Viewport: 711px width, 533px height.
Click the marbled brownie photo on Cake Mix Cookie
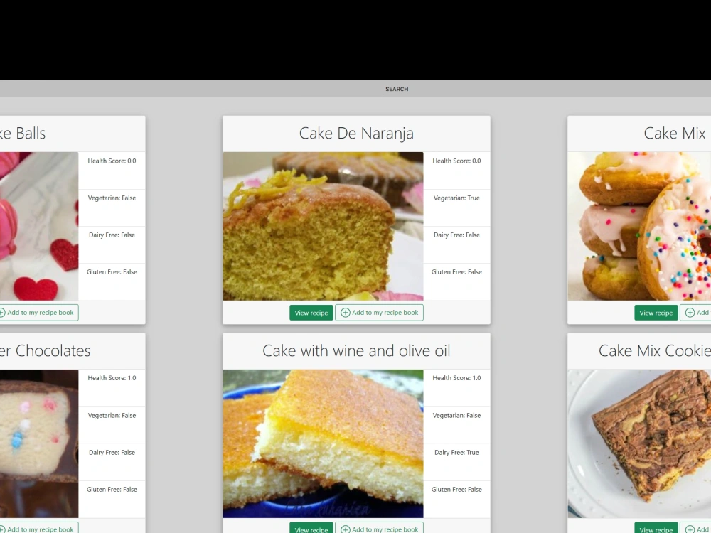638,443
